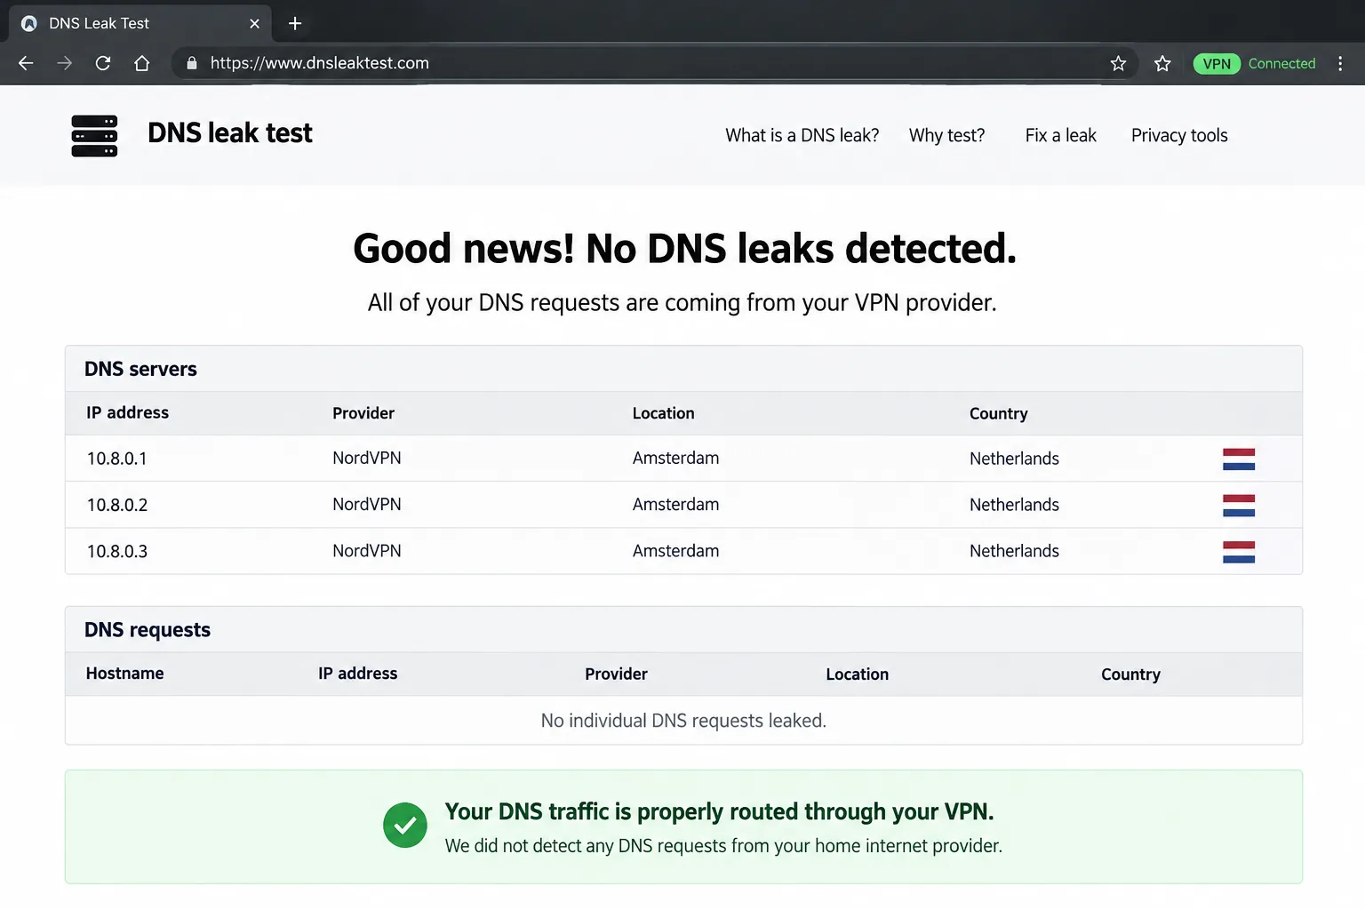Click 'No individual DNS requests leaked.' message

pyautogui.click(x=683, y=721)
